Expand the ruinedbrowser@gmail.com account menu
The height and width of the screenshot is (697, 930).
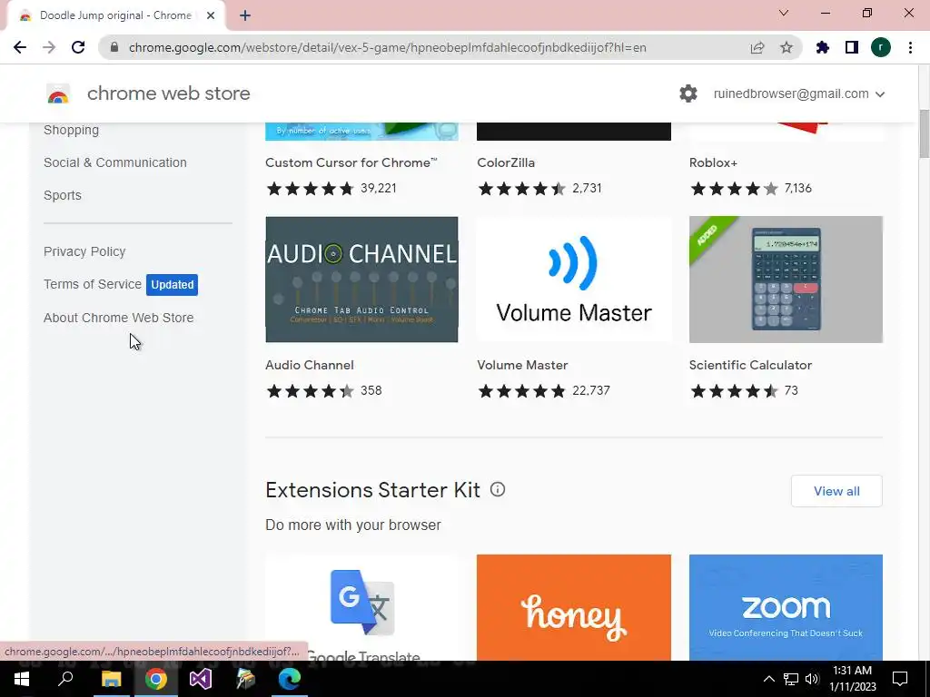pyautogui.click(x=799, y=93)
